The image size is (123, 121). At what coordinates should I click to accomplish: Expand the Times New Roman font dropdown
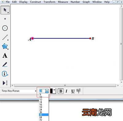36,91
